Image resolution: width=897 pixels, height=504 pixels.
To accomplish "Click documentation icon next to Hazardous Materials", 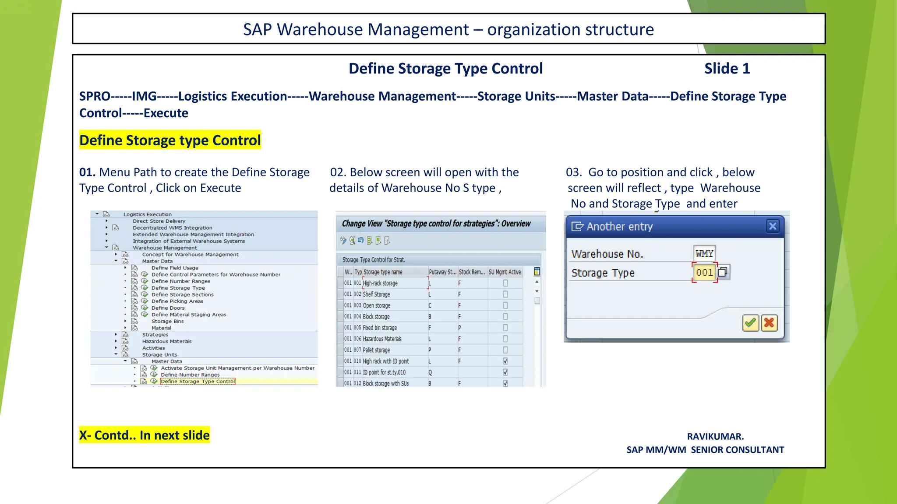I will click(125, 341).
